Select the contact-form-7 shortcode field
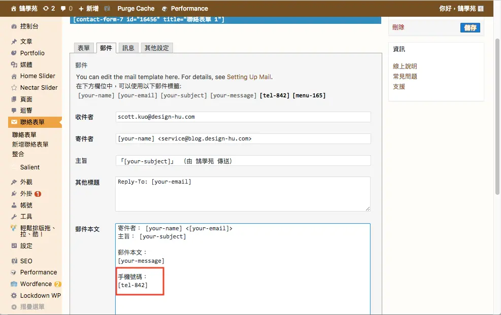The width and height of the screenshot is (501, 315). coord(225,20)
